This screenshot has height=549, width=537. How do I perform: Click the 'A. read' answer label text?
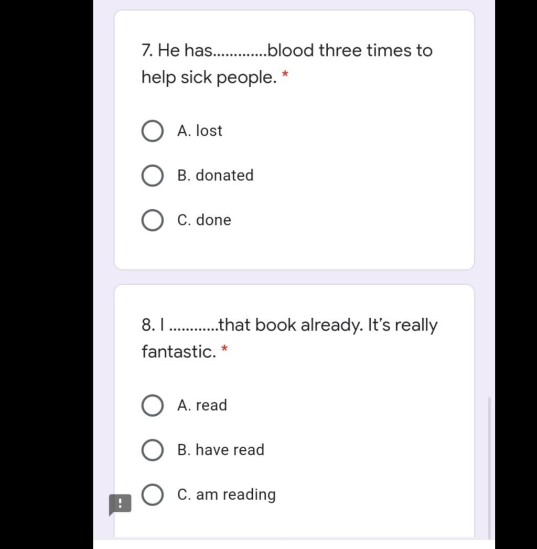point(202,405)
